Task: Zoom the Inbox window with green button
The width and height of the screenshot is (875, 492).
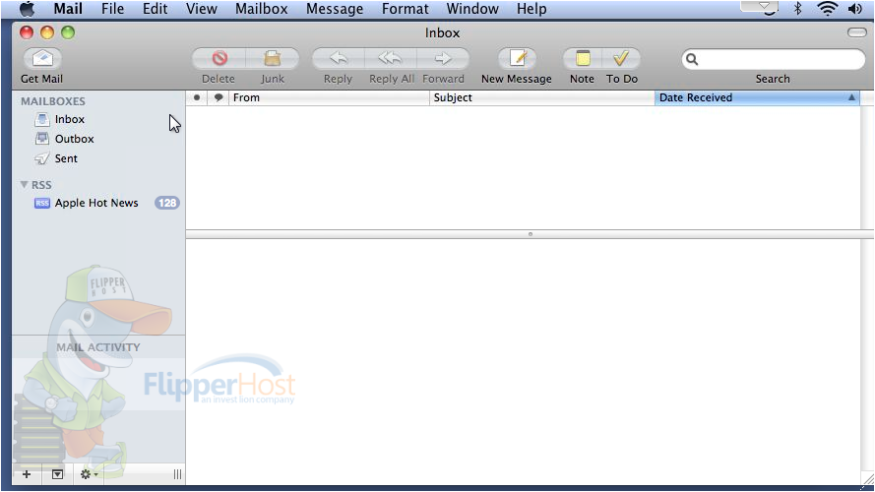Action: click(68, 32)
